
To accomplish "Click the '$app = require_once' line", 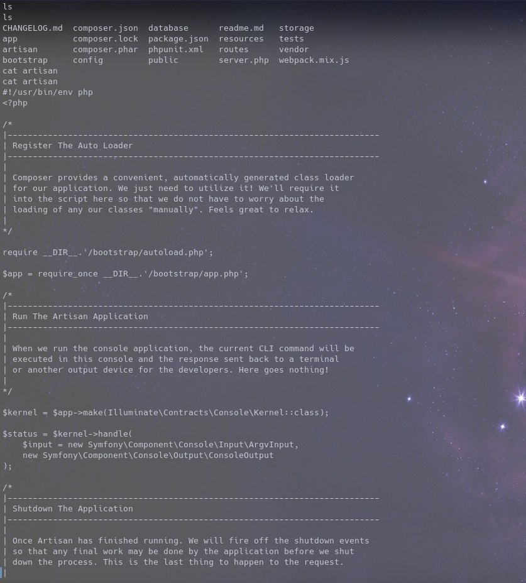I will click(x=125, y=274).
